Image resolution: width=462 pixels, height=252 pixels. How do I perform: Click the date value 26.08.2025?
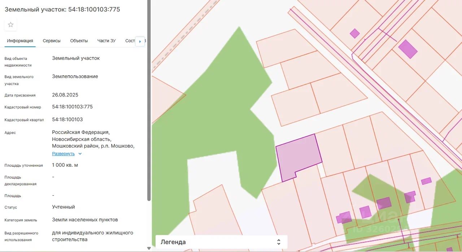pos(65,95)
